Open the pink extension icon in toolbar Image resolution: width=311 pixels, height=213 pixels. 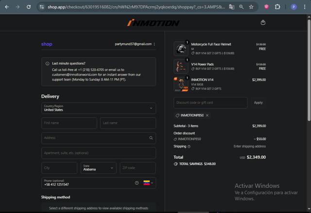[266, 7]
